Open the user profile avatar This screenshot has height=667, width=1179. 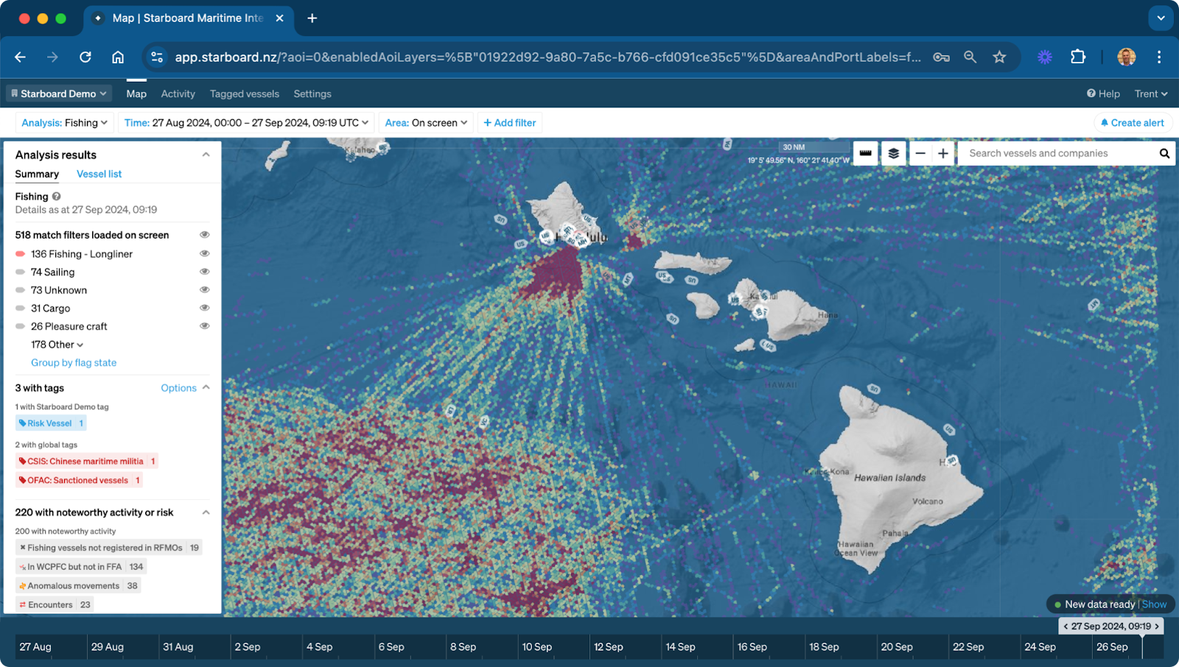[x=1126, y=57]
